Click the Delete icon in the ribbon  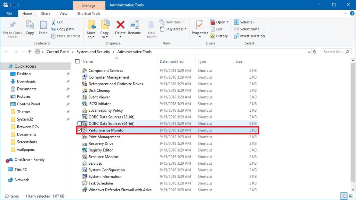[x=120, y=25]
